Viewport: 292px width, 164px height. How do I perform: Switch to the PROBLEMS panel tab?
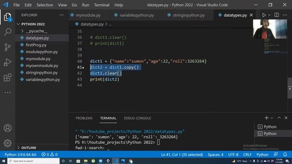coord(84,118)
